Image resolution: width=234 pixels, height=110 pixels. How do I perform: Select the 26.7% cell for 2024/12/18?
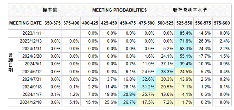(128, 102)
